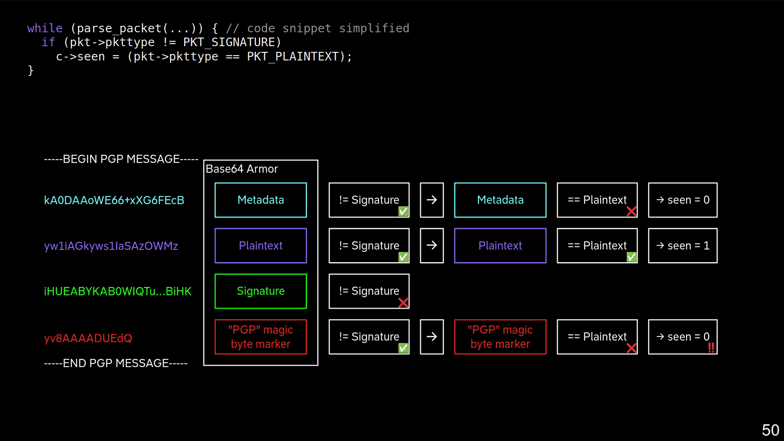Click the 'seen = 1' result box

coord(682,245)
